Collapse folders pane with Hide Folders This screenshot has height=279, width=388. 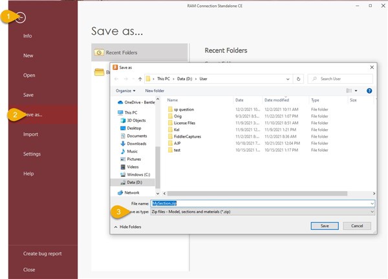click(128, 227)
